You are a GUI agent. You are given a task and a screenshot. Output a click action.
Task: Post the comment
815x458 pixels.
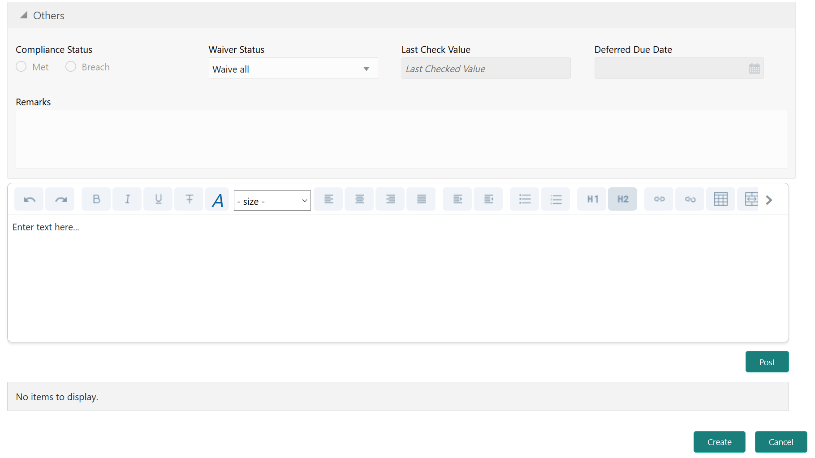pos(767,362)
